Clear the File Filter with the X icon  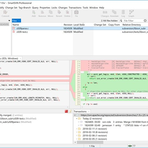pyautogui.click(x=145, y=21)
